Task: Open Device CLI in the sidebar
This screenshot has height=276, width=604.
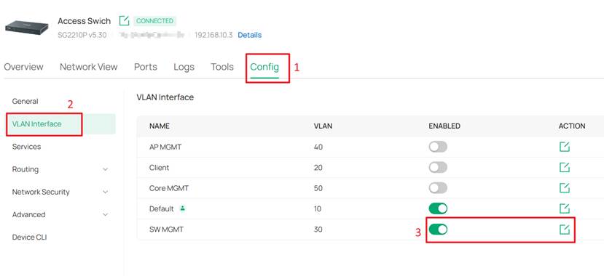Action: point(29,238)
